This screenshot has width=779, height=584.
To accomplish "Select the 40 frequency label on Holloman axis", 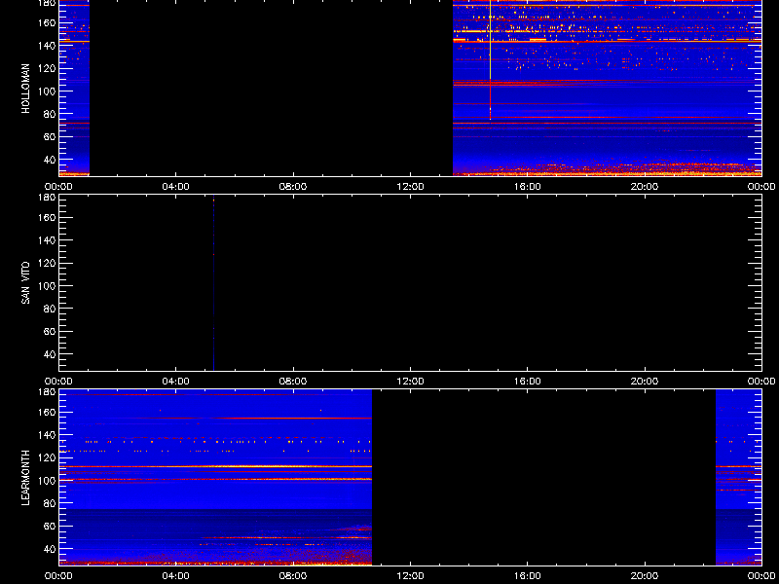I will tap(50, 160).
